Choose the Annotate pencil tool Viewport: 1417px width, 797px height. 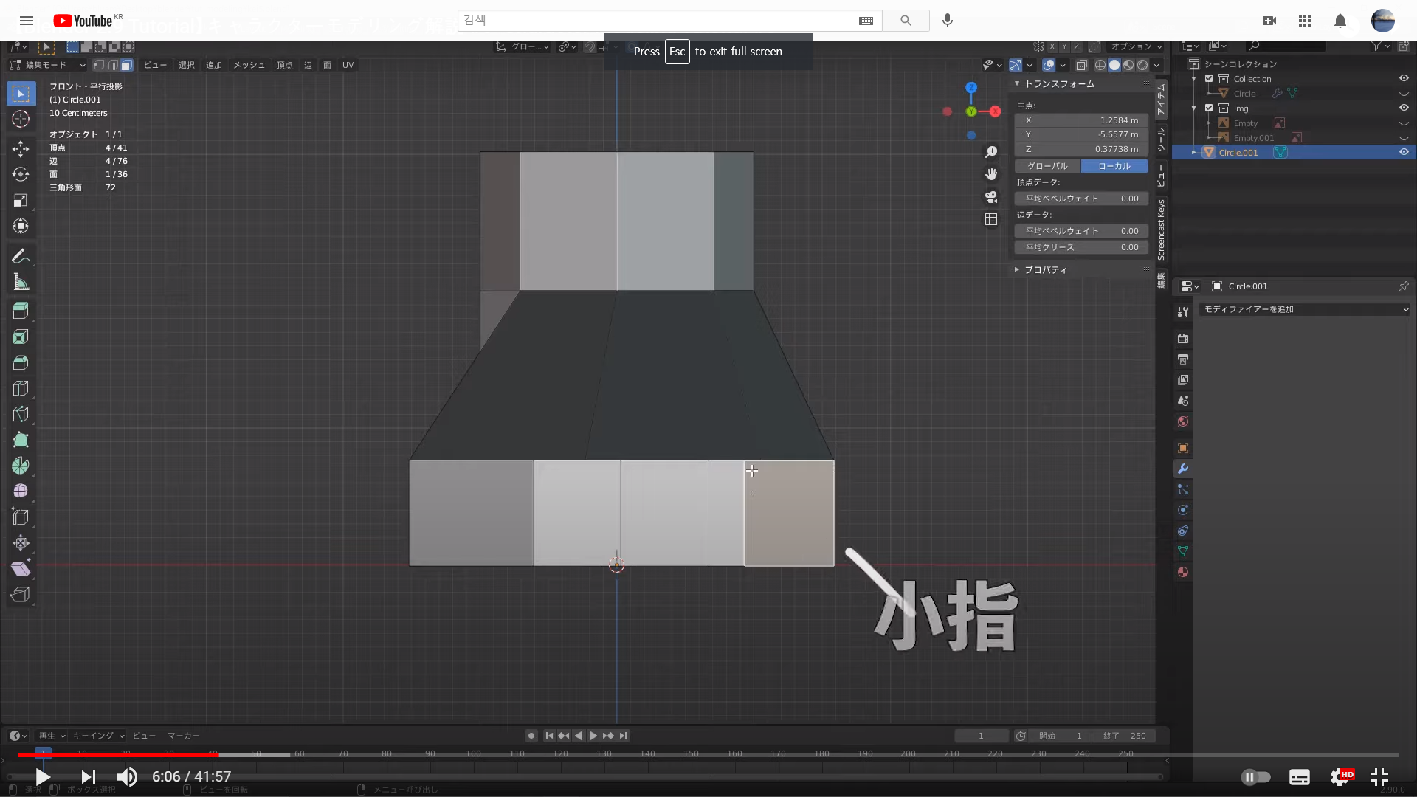[21, 256]
